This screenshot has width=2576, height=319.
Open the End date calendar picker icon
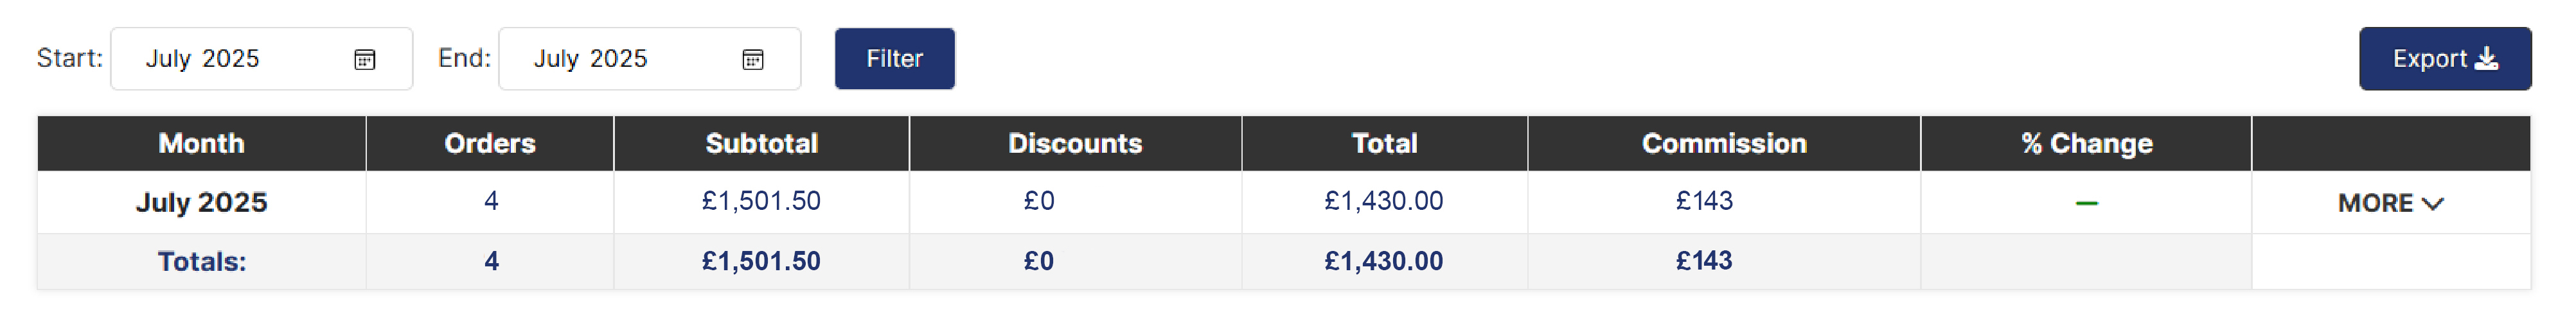pyautogui.click(x=753, y=60)
